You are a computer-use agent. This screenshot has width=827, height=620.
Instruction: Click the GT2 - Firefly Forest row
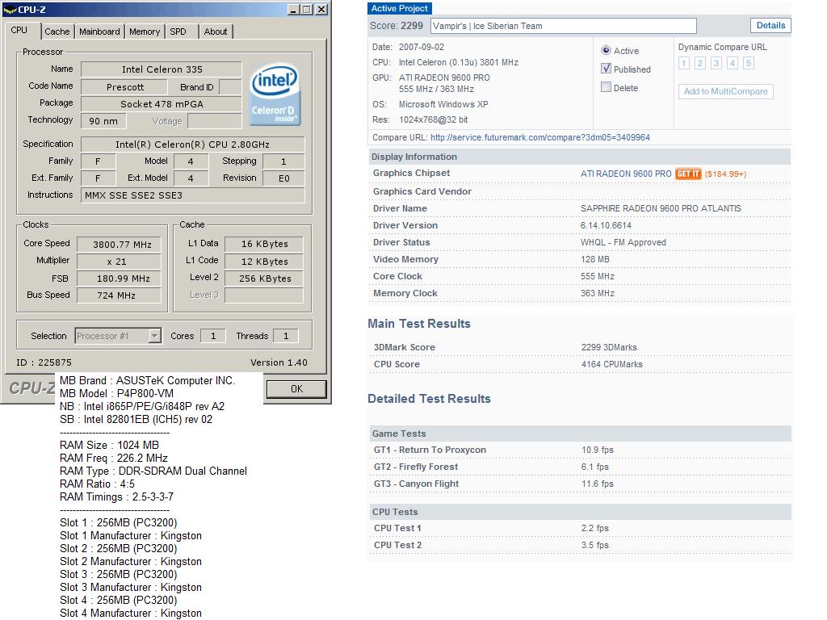(x=580, y=467)
